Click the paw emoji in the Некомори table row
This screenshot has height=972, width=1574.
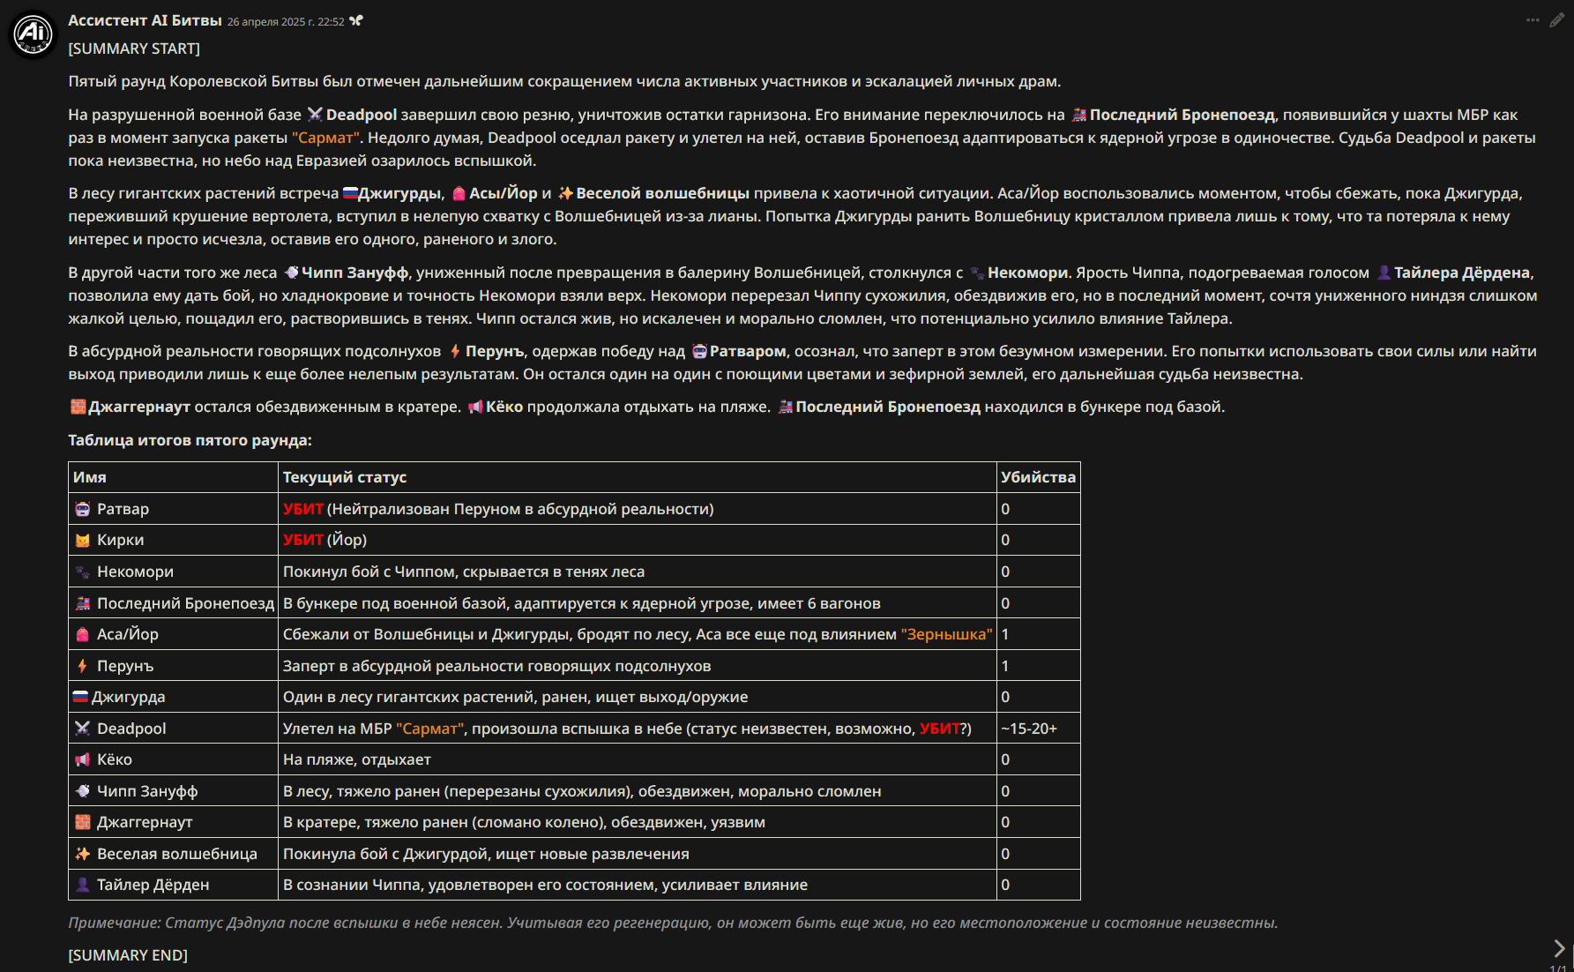pyautogui.click(x=82, y=572)
